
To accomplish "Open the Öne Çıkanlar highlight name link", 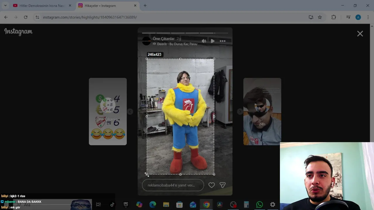I will click(164, 38).
